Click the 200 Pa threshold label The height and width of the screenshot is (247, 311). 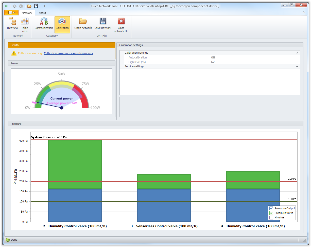(x=292, y=179)
